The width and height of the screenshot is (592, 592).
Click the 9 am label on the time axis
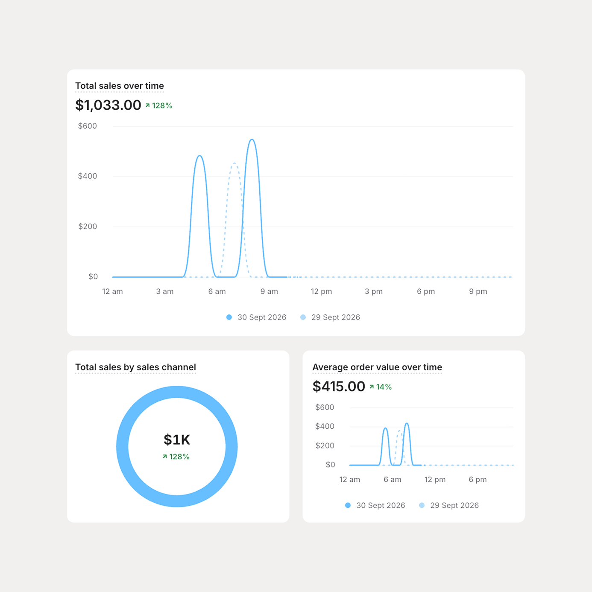tap(269, 291)
